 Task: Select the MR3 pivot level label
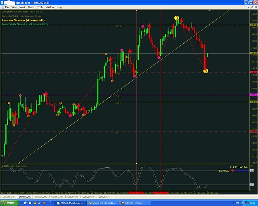[118, 26]
